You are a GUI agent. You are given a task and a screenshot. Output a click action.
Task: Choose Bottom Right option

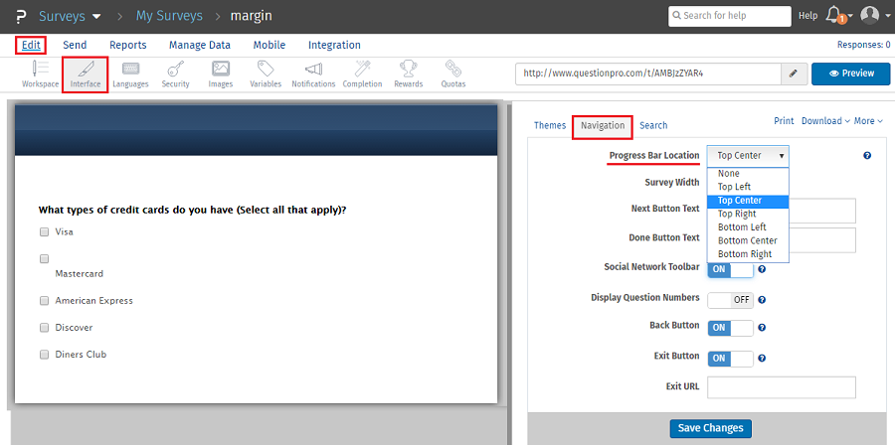click(x=748, y=254)
